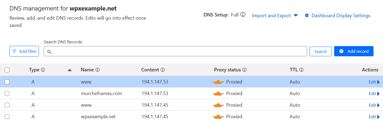Expand Edit for the murcheframes.com record
The image size is (383, 122).
click(374, 93)
